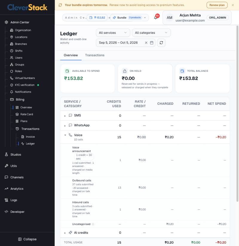Open Invoice document icon
The image size is (239, 246).
(22, 137)
